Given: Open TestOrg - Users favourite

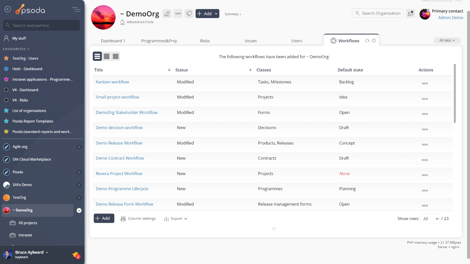Looking at the screenshot, I should [25, 58].
